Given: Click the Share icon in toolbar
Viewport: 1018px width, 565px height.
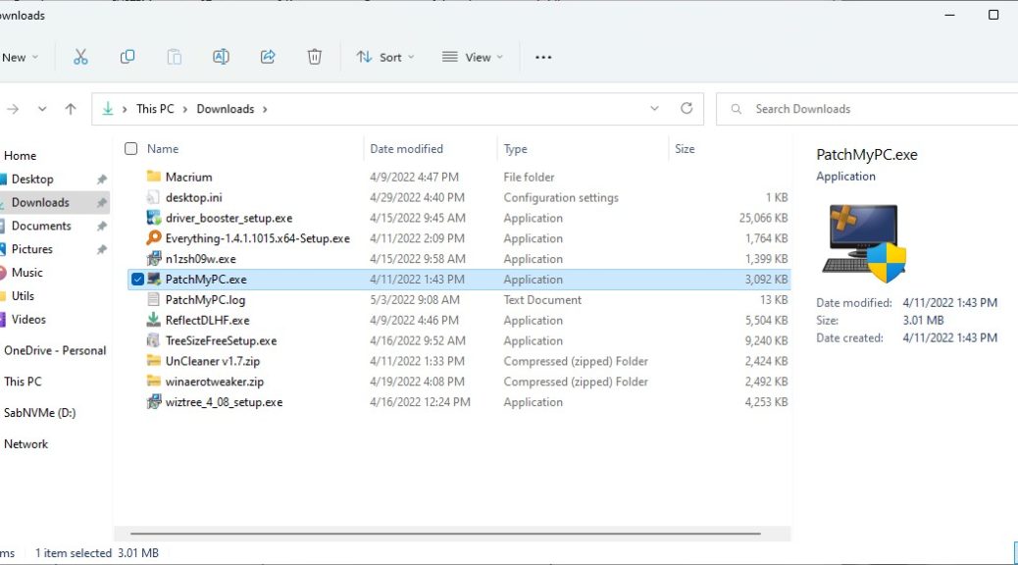Looking at the screenshot, I should (x=268, y=57).
